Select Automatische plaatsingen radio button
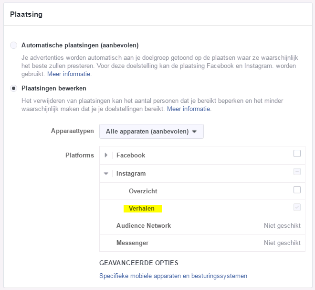Screen dimensions: 315x290 (x=14, y=45)
